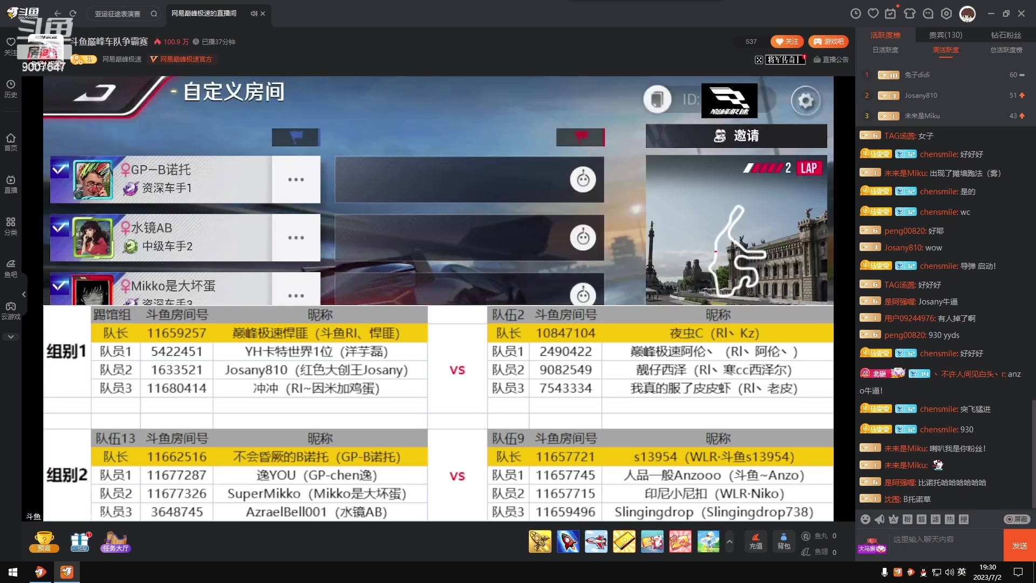Open watch history clock icon in title bar
The width and height of the screenshot is (1036, 583).
coord(855,13)
